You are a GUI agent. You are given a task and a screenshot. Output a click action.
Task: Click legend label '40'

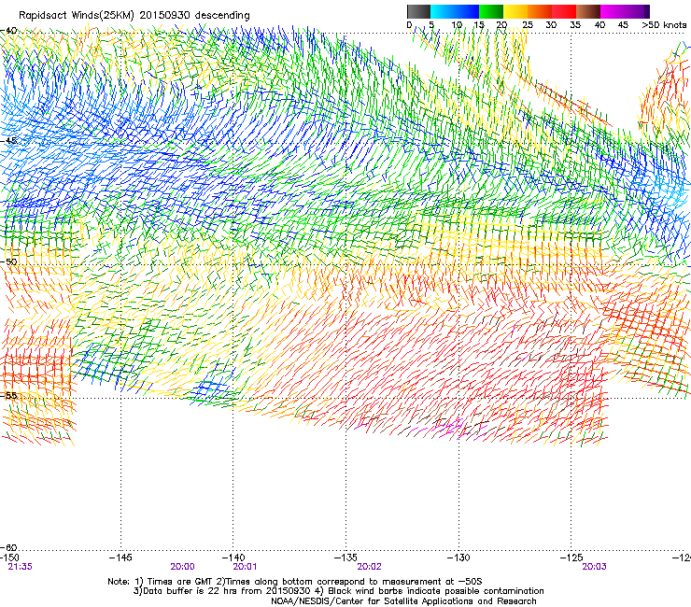[599, 25]
